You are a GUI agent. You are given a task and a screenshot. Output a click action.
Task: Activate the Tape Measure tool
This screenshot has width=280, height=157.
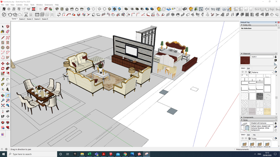3,79
